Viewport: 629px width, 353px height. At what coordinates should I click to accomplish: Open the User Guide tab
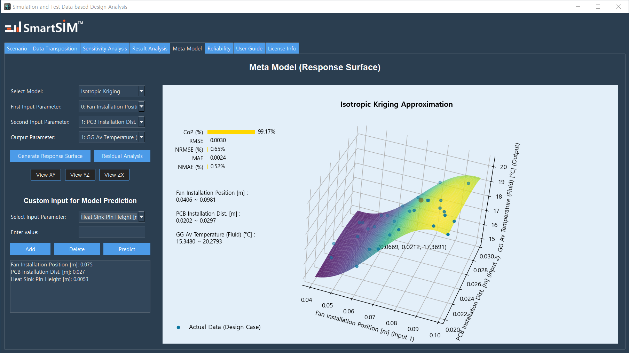[249, 49]
